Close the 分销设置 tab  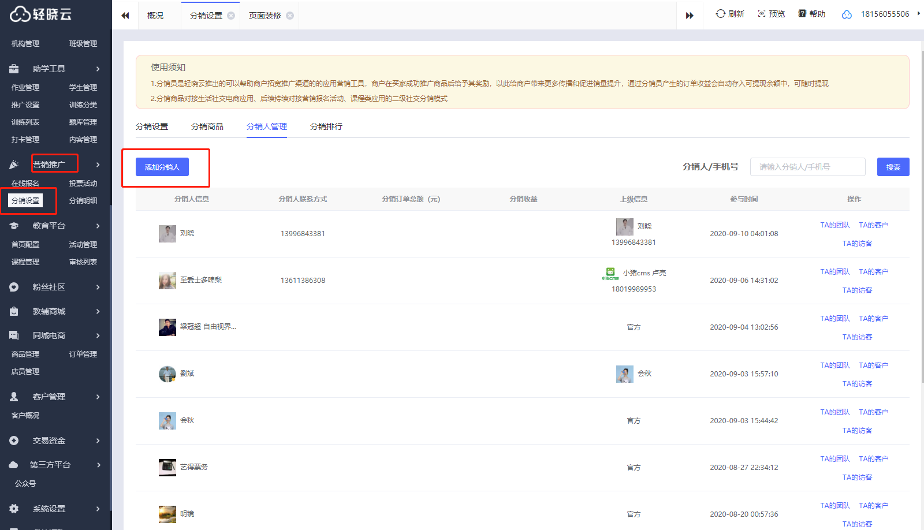[x=231, y=16]
